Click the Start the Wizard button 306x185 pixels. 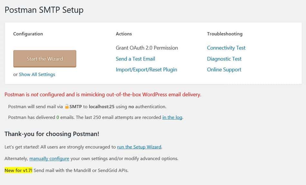click(45, 59)
